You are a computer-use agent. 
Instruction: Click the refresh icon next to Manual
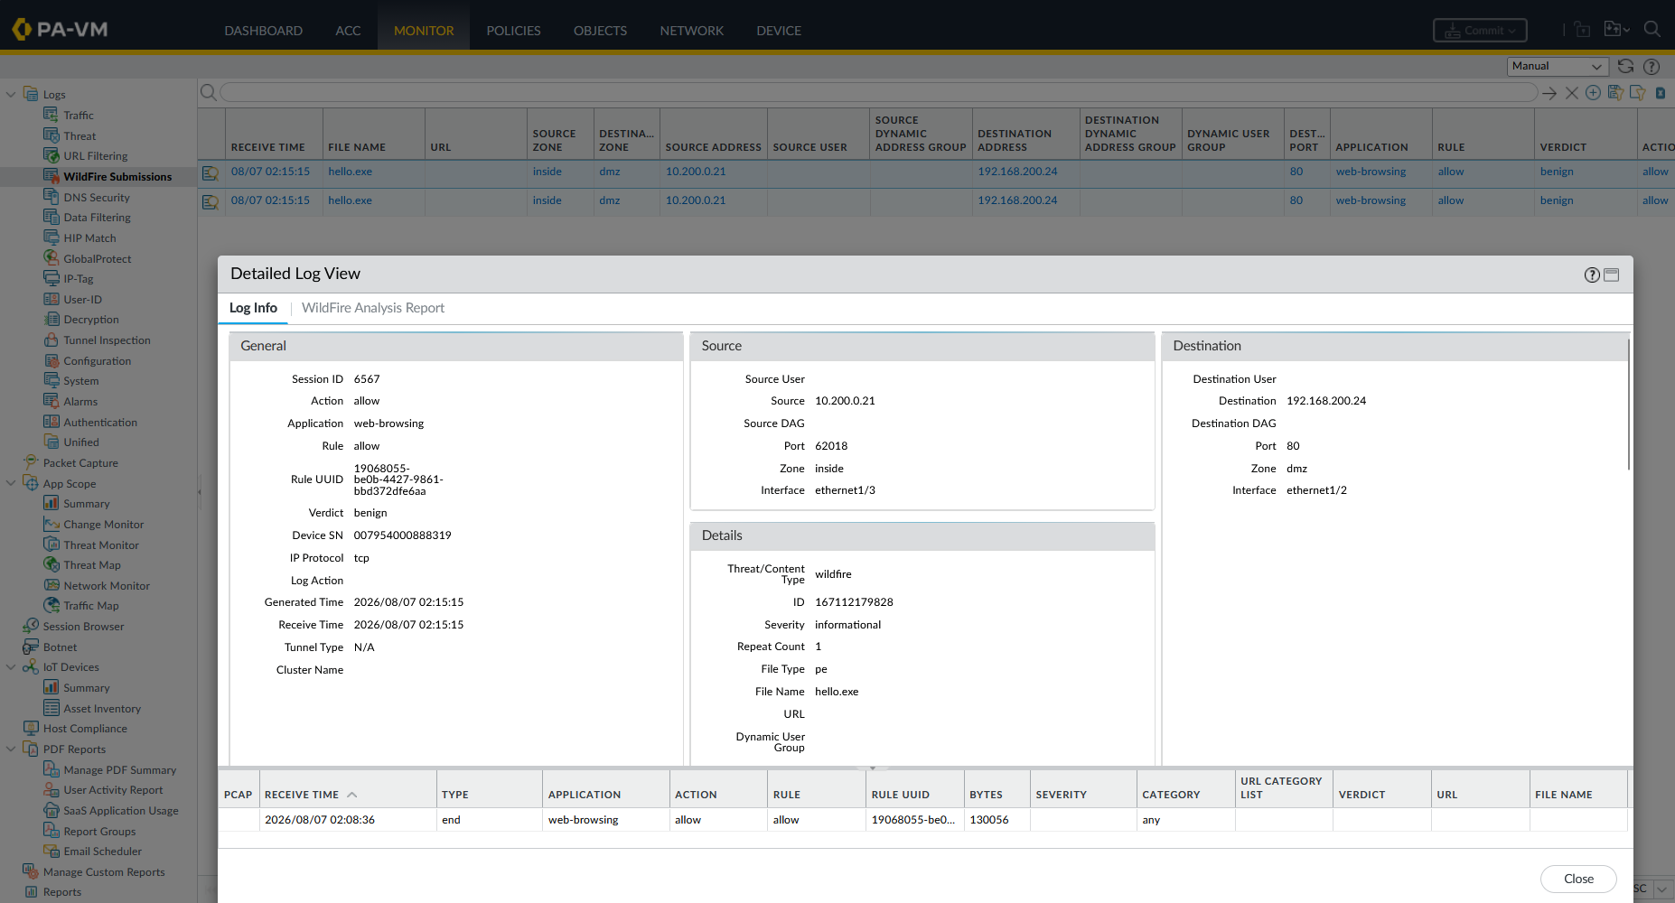pyautogui.click(x=1625, y=66)
